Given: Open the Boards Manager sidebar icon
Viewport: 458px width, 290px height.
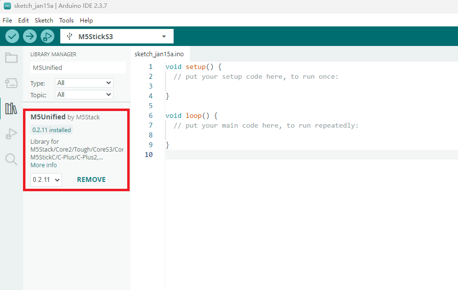Looking at the screenshot, I should (x=11, y=83).
